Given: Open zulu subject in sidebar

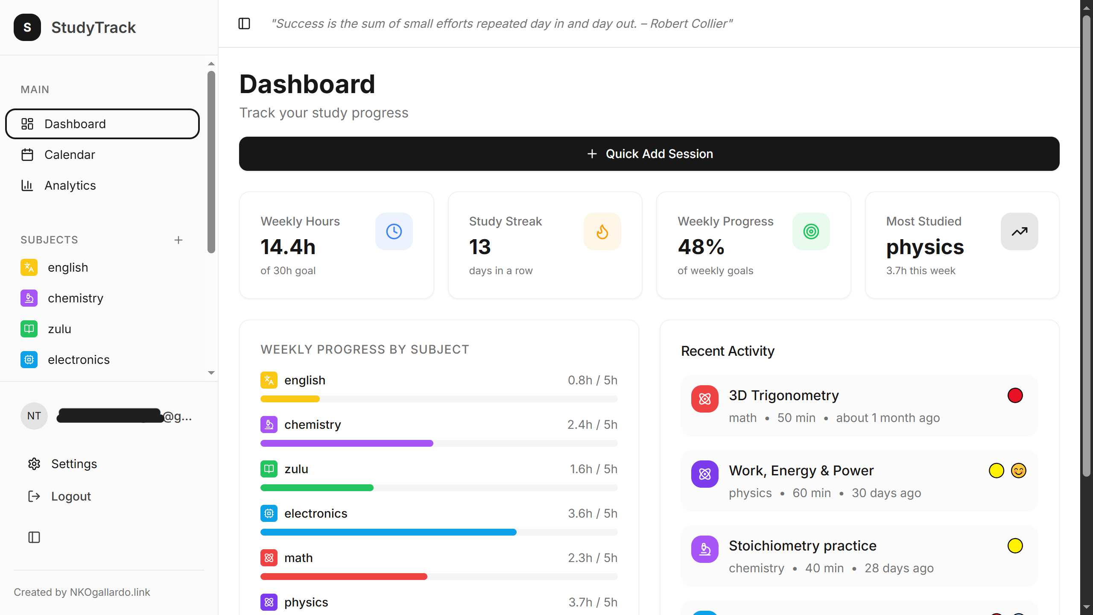Looking at the screenshot, I should (x=102, y=329).
